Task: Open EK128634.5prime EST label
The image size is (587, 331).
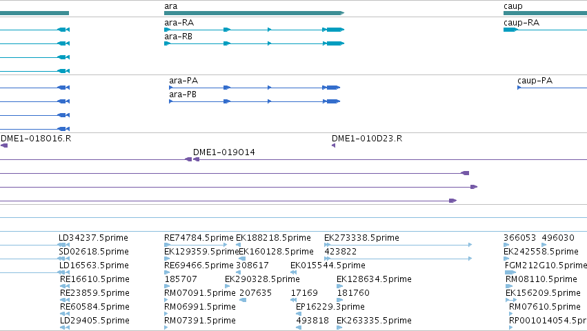Action: 374,279
